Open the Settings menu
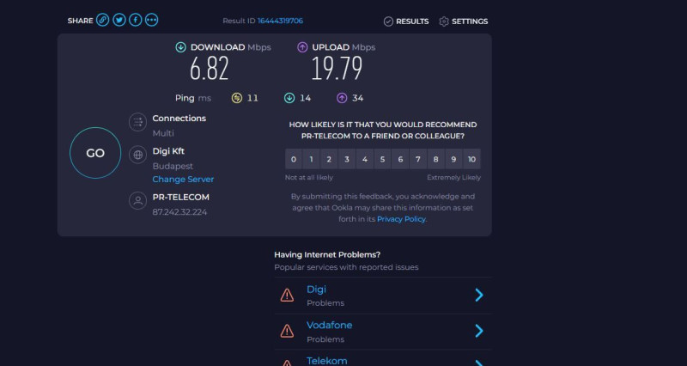 pyautogui.click(x=464, y=21)
